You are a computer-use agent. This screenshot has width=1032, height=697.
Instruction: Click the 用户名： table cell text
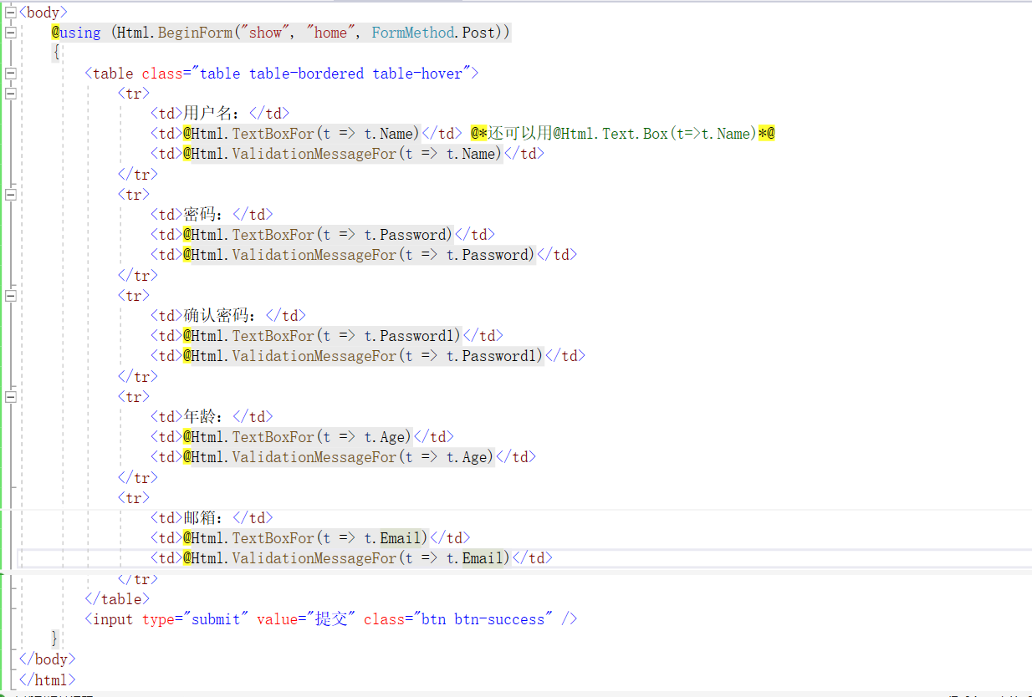click(x=216, y=114)
